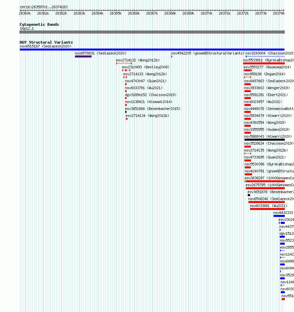Open esv2310493 (Bentley2008) variant

click(x=146, y=67)
